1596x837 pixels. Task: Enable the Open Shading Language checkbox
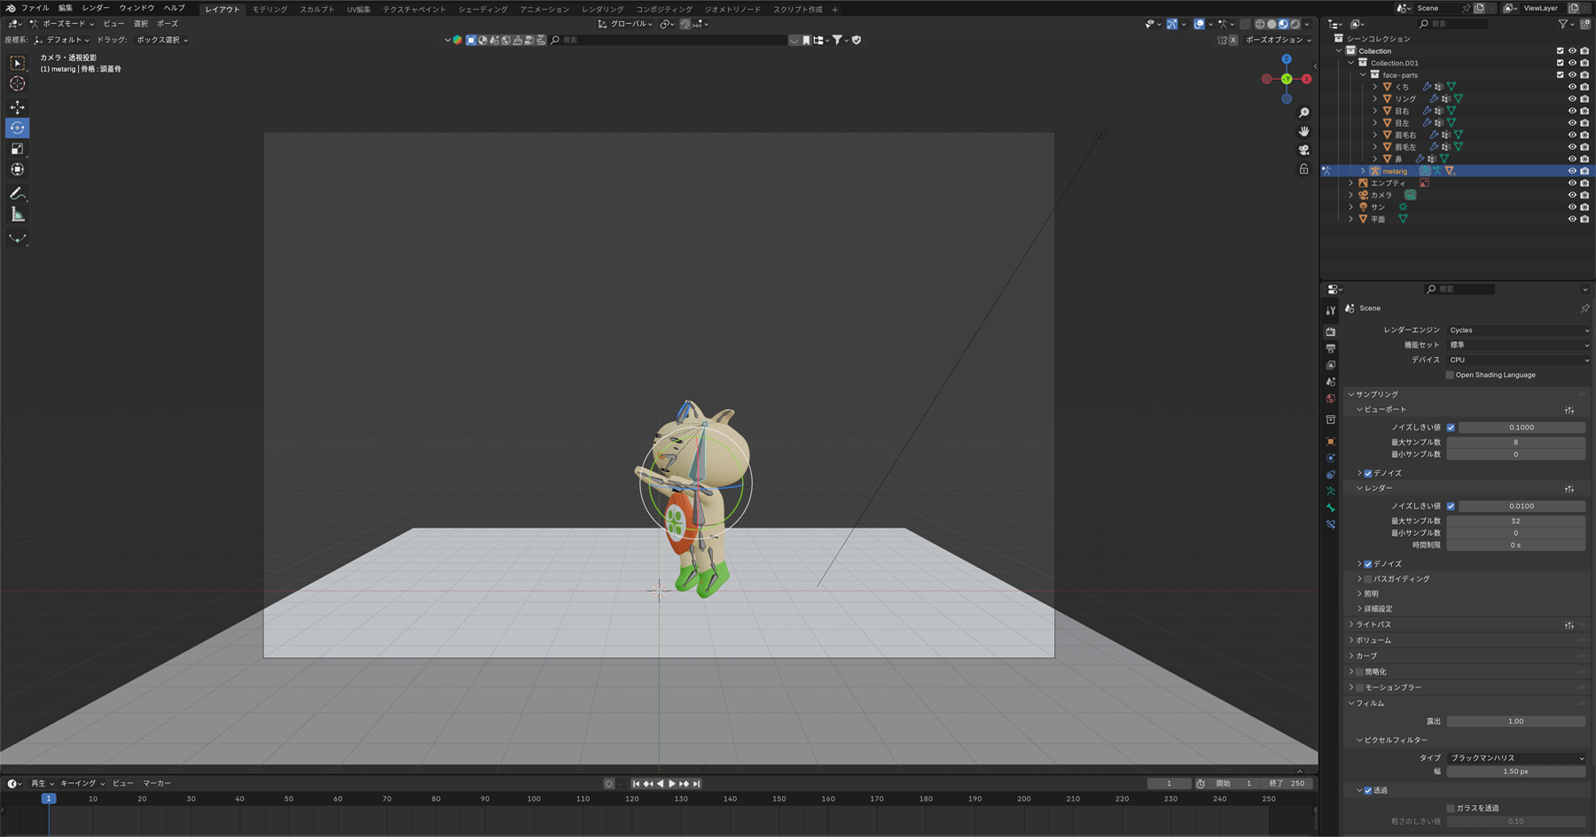tap(1451, 375)
